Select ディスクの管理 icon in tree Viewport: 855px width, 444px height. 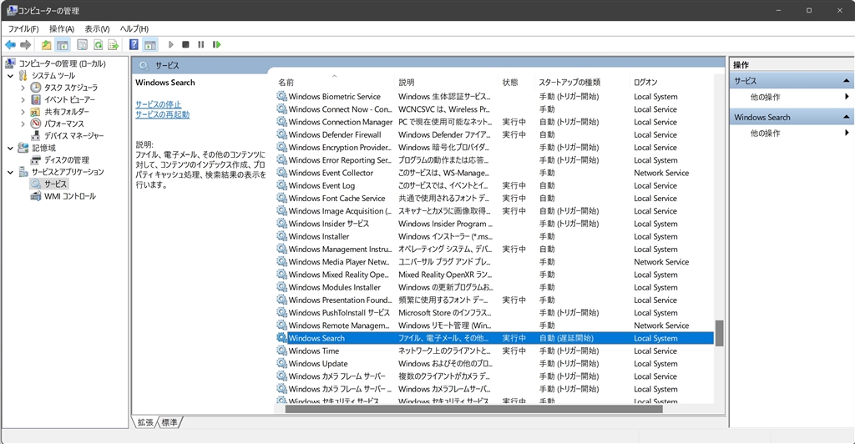point(36,159)
